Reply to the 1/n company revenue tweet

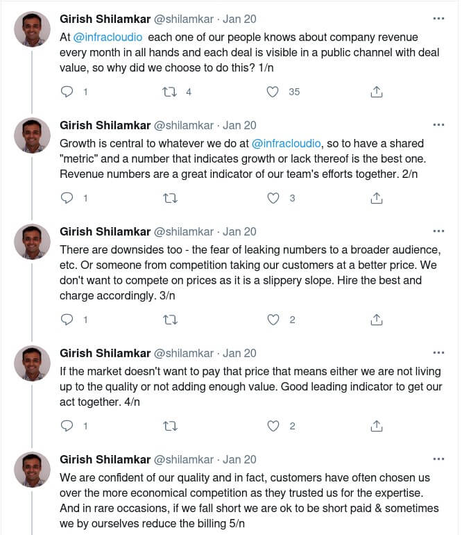click(67, 92)
